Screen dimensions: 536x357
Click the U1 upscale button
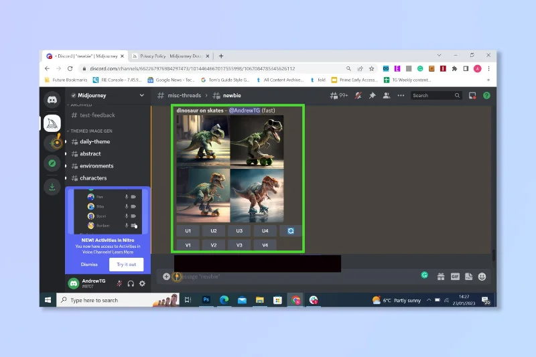click(x=188, y=231)
